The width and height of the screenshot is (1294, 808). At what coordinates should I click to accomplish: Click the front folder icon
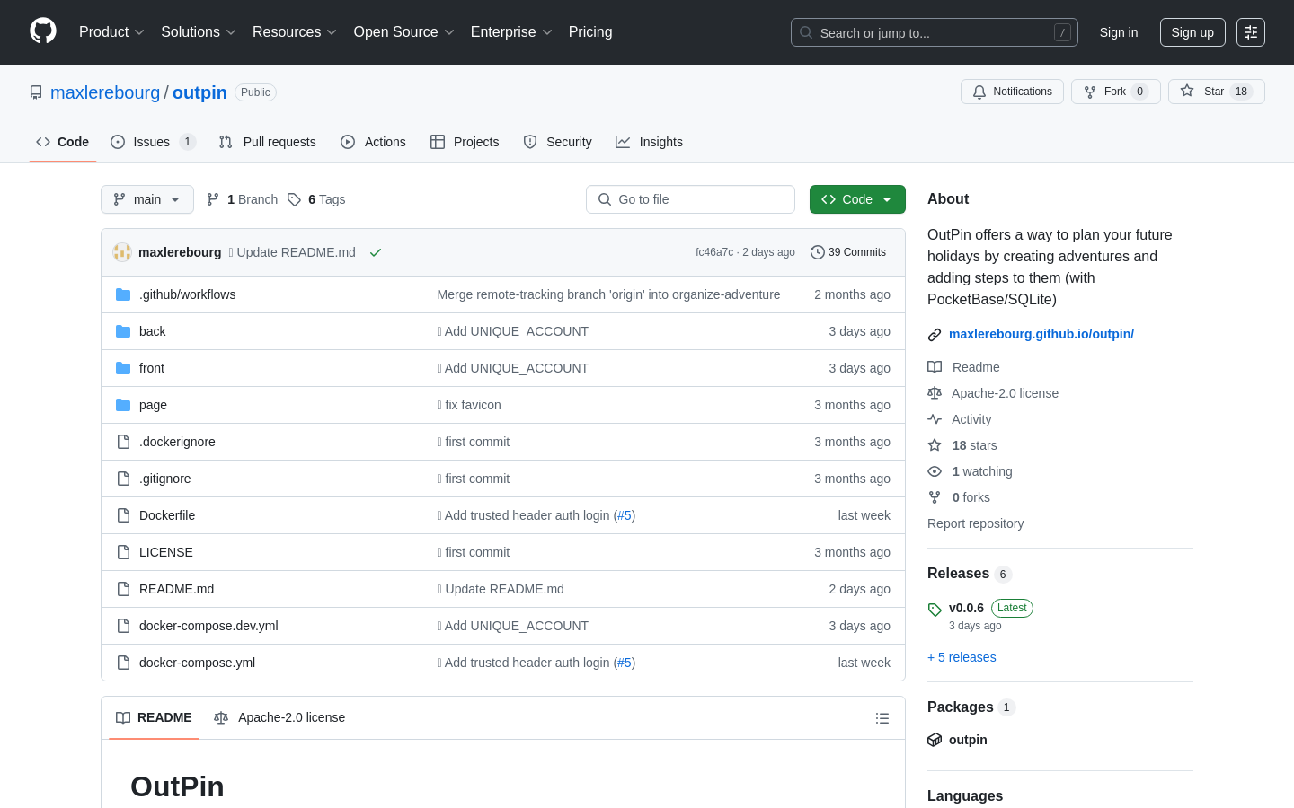123,368
